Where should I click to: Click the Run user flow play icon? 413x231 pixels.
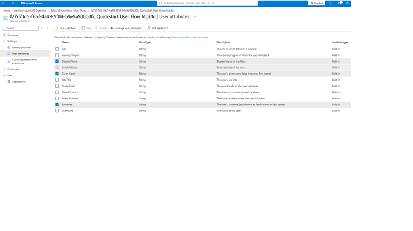pyautogui.click(x=57, y=28)
